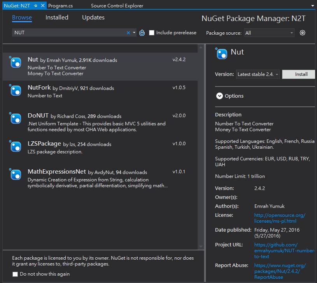This screenshot has width=317, height=283.
Task: Switch to the Installed tab
Action: [x=57, y=18]
